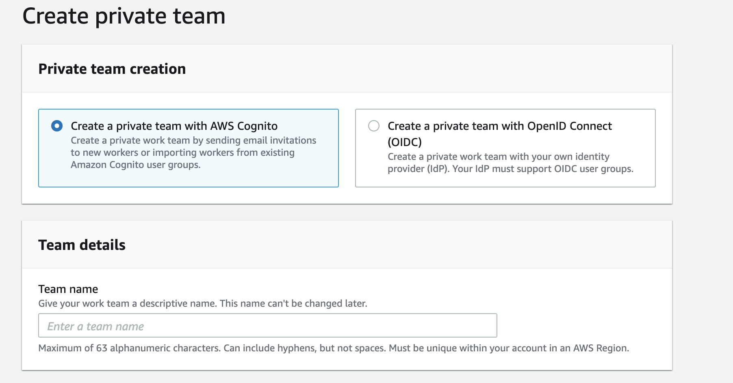
Task: Focus the 'Enter a team name' placeholder text
Action: tap(95, 326)
